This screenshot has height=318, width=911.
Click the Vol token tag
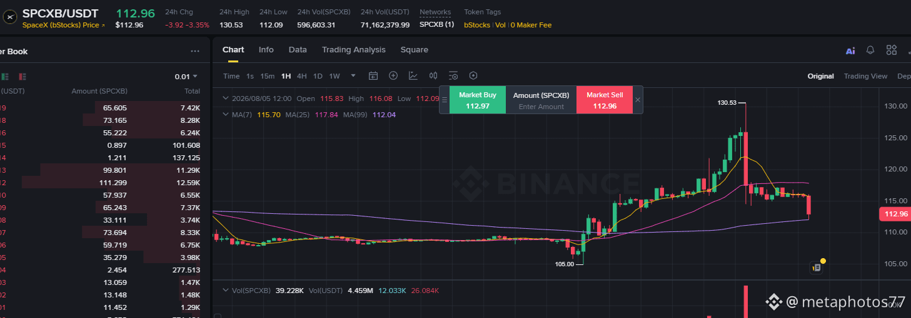tap(500, 25)
